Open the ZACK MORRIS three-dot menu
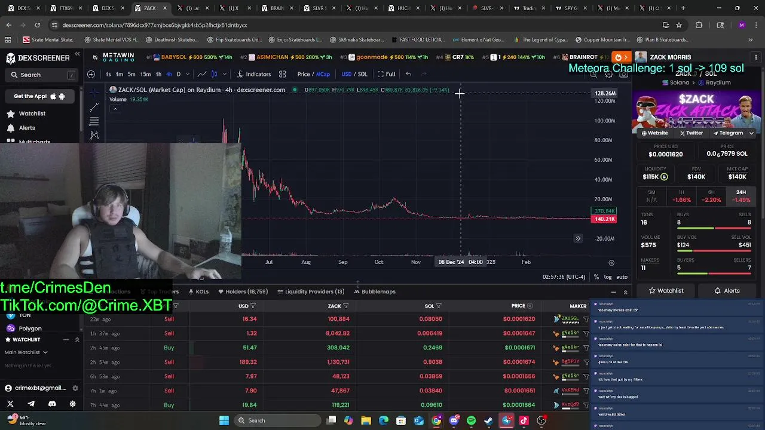The image size is (765, 430). click(x=756, y=57)
